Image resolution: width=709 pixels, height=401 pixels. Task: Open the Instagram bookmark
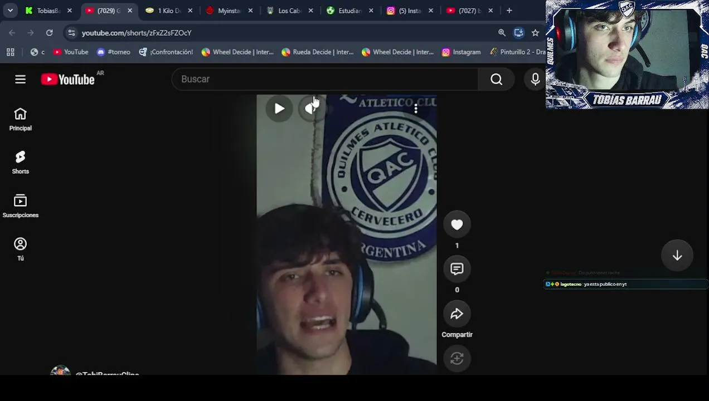click(461, 52)
